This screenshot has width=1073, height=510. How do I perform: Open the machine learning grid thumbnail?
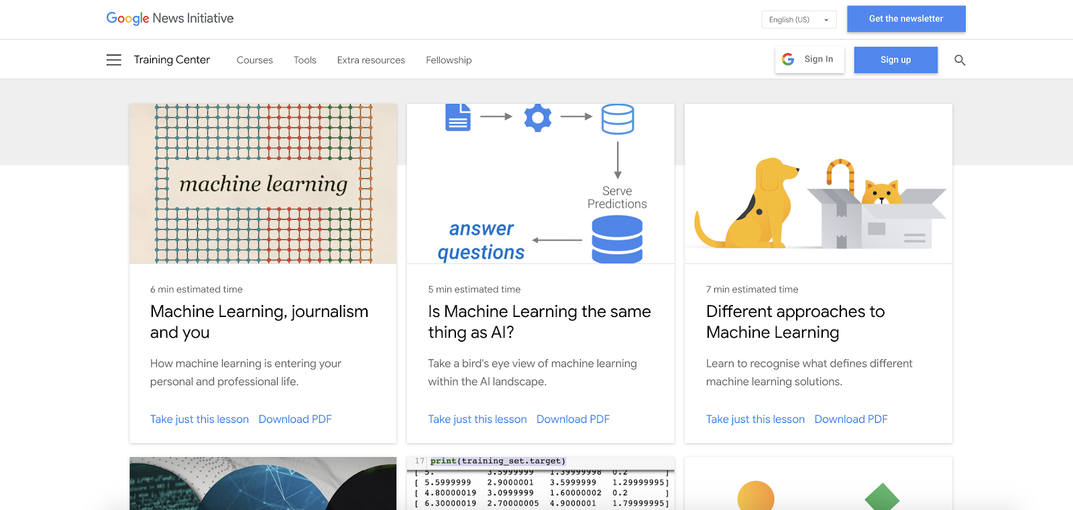point(263,184)
